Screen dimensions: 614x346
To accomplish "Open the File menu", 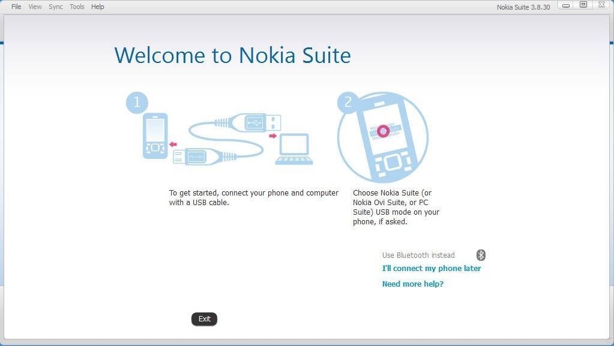I will coord(15,7).
